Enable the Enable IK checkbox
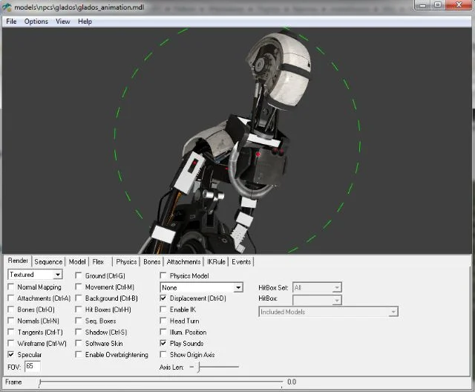The width and height of the screenshot is (475, 392). point(163,310)
